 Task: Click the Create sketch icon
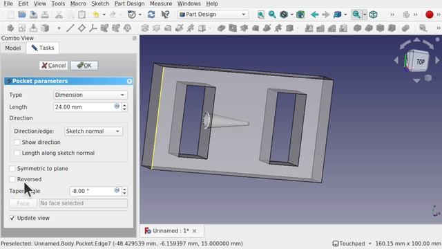point(22,28)
